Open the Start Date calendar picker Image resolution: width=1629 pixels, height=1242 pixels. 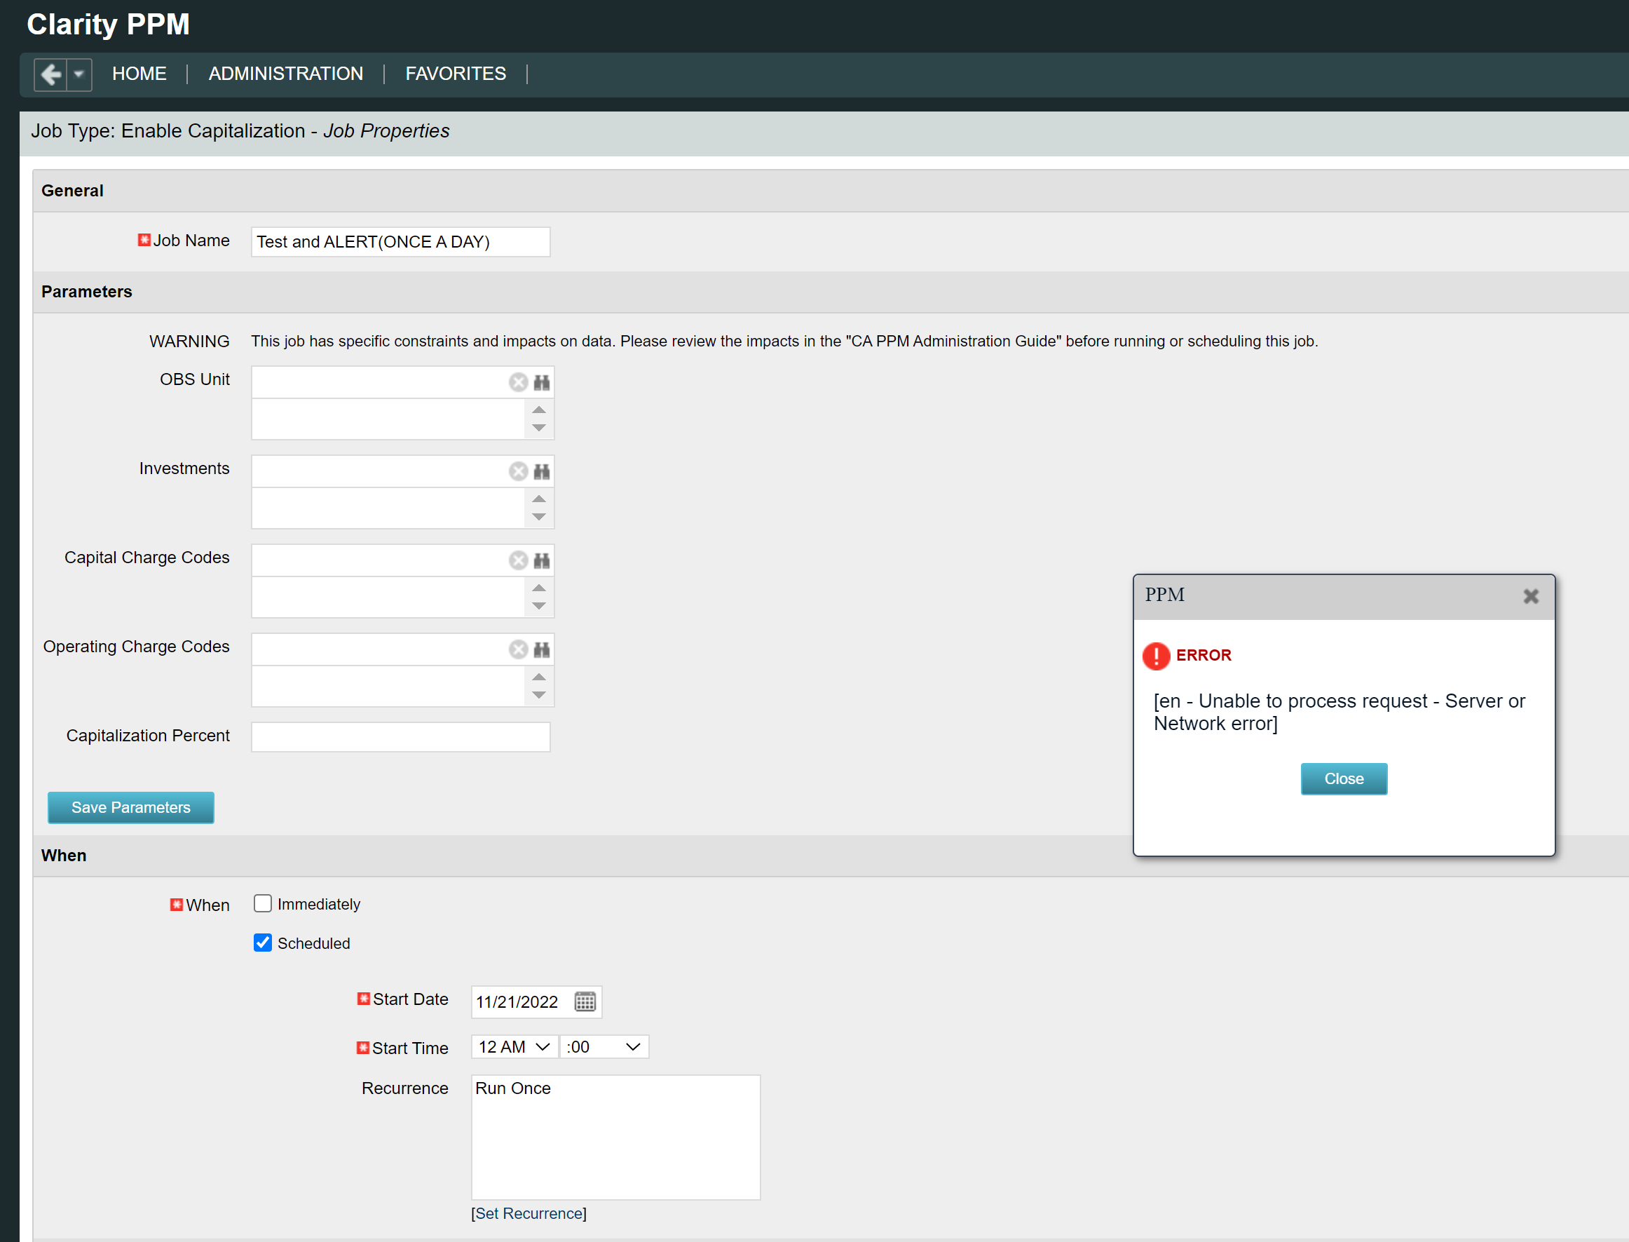point(585,1001)
